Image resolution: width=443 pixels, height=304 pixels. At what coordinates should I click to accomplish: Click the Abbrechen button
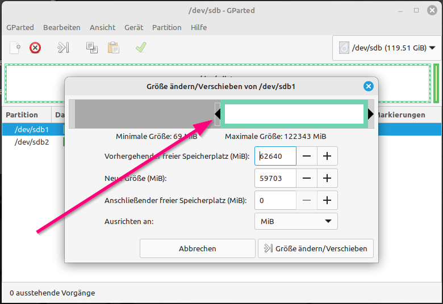coord(198,248)
